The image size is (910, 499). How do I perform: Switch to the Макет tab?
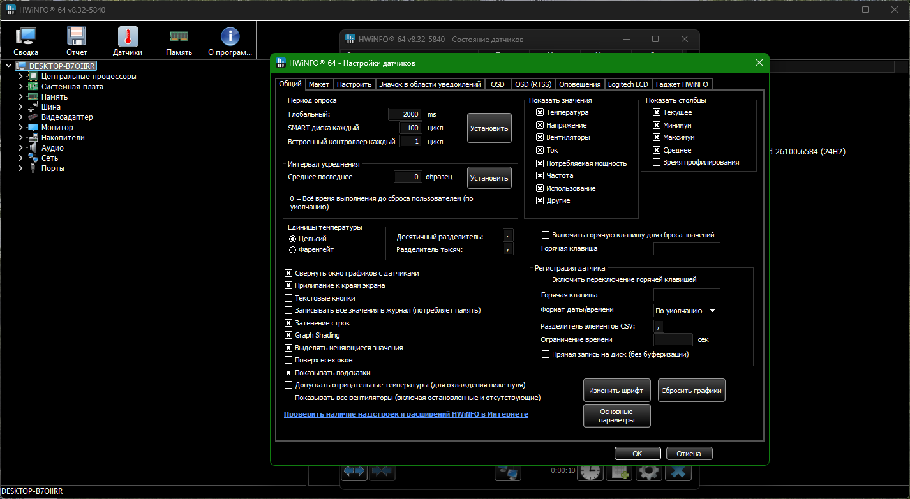[319, 84]
